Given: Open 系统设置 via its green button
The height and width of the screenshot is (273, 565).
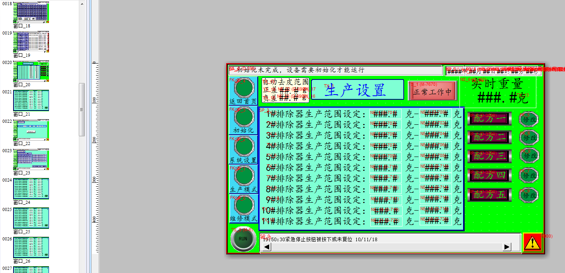Looking at the screenshot, I should pyautogui.click(x=244, y=146).
